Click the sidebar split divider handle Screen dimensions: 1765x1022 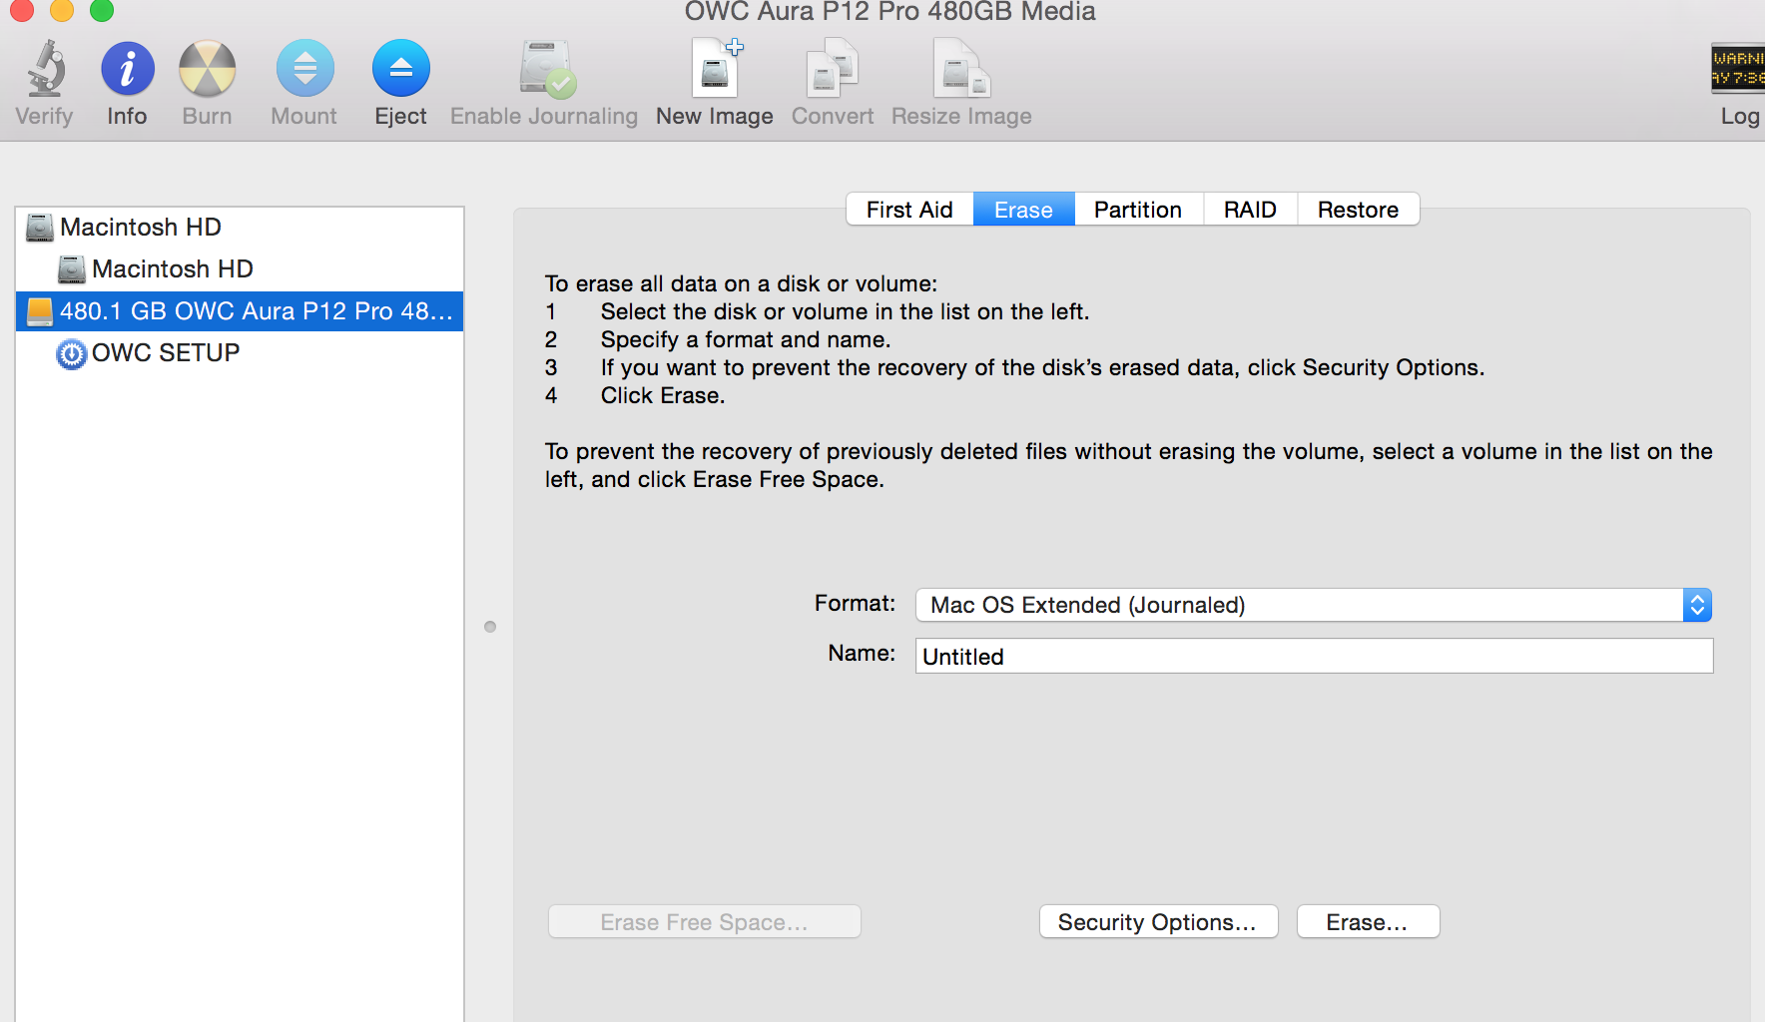click(x=490, y=627)
